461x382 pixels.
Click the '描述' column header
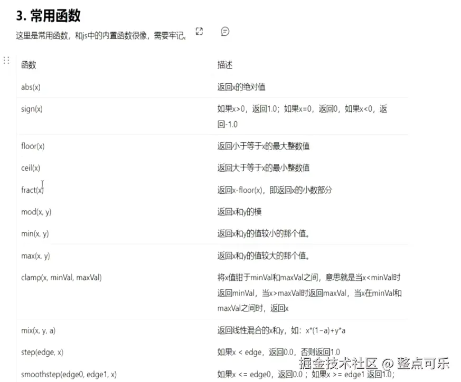coord(225,65)
